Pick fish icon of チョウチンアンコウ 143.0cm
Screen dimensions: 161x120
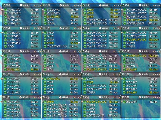pos(45,115)
